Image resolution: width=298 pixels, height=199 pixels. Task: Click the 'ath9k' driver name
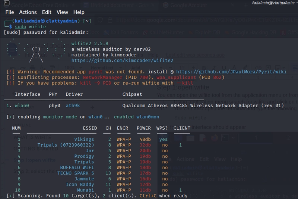click(x=73, y=106)
